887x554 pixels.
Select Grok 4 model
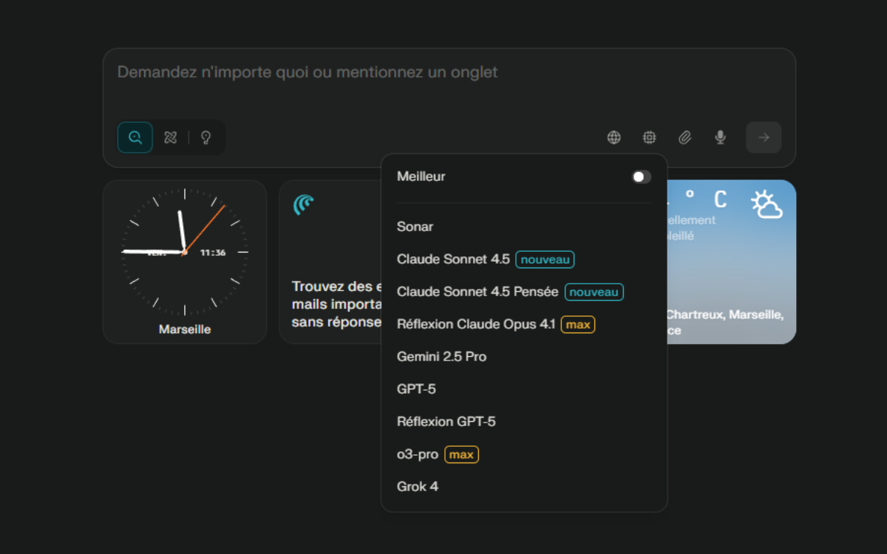click(x=418, y=487)
